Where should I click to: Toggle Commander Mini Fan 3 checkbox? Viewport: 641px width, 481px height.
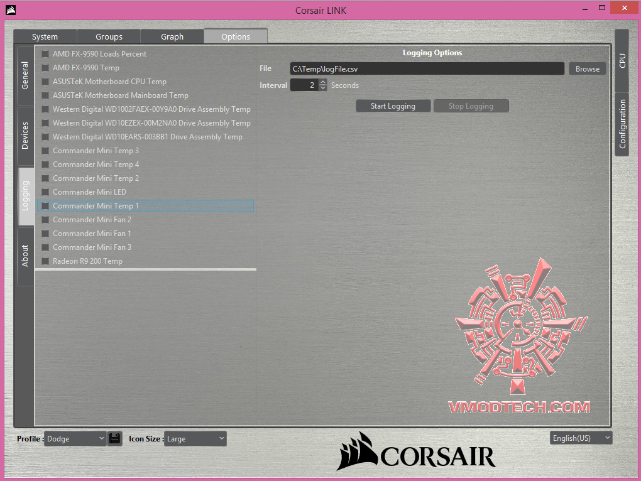point(45,247)
